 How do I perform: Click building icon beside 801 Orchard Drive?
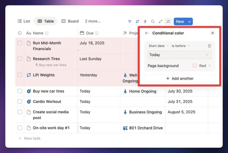point(125,128)
